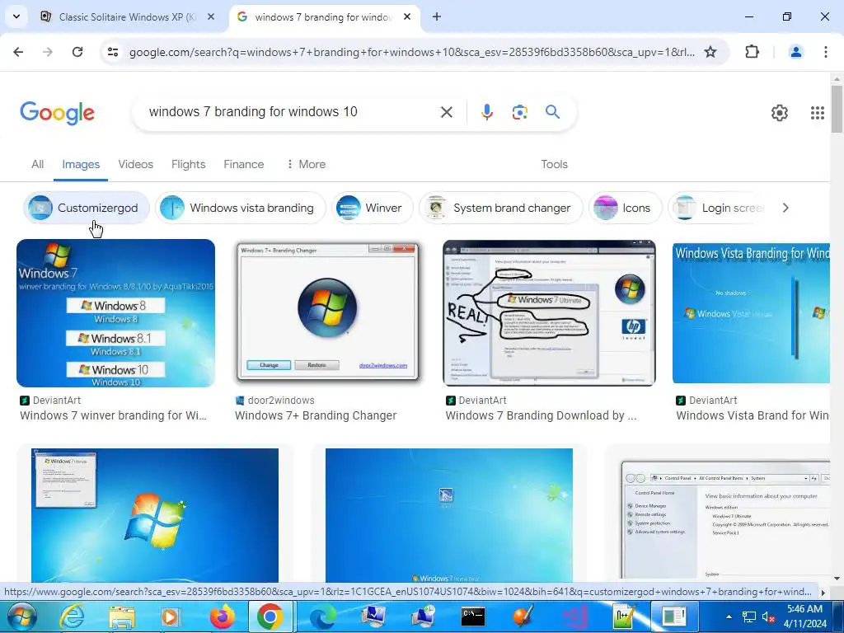This screenshot has height=633, width=844.
Task: Expand the More search categories menu
Action: click(306, 164)
